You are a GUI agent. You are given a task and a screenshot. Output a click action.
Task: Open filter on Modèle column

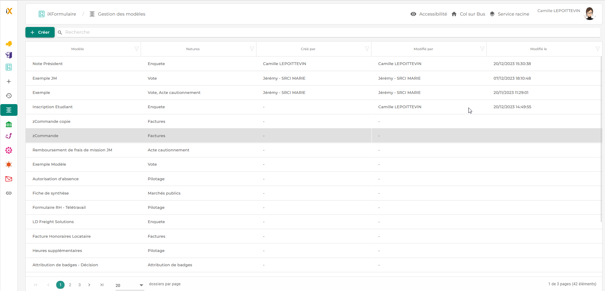point(137,49)
